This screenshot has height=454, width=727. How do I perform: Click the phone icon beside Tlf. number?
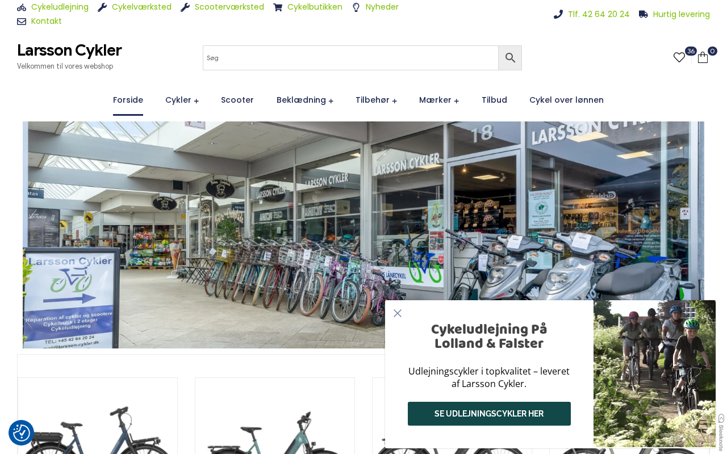point(558,14)
